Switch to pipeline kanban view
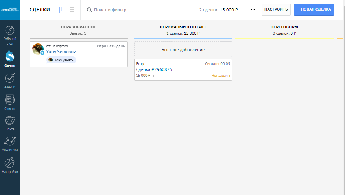 point(61,10)
